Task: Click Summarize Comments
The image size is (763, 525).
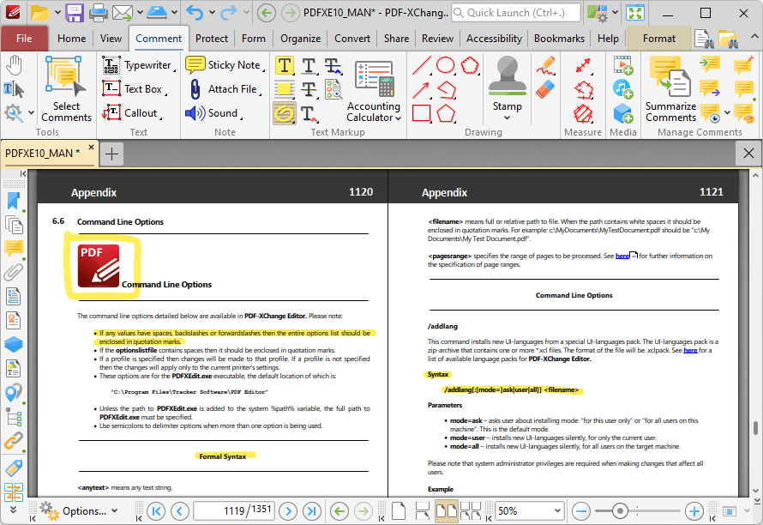Action: [x=670, y=89]
